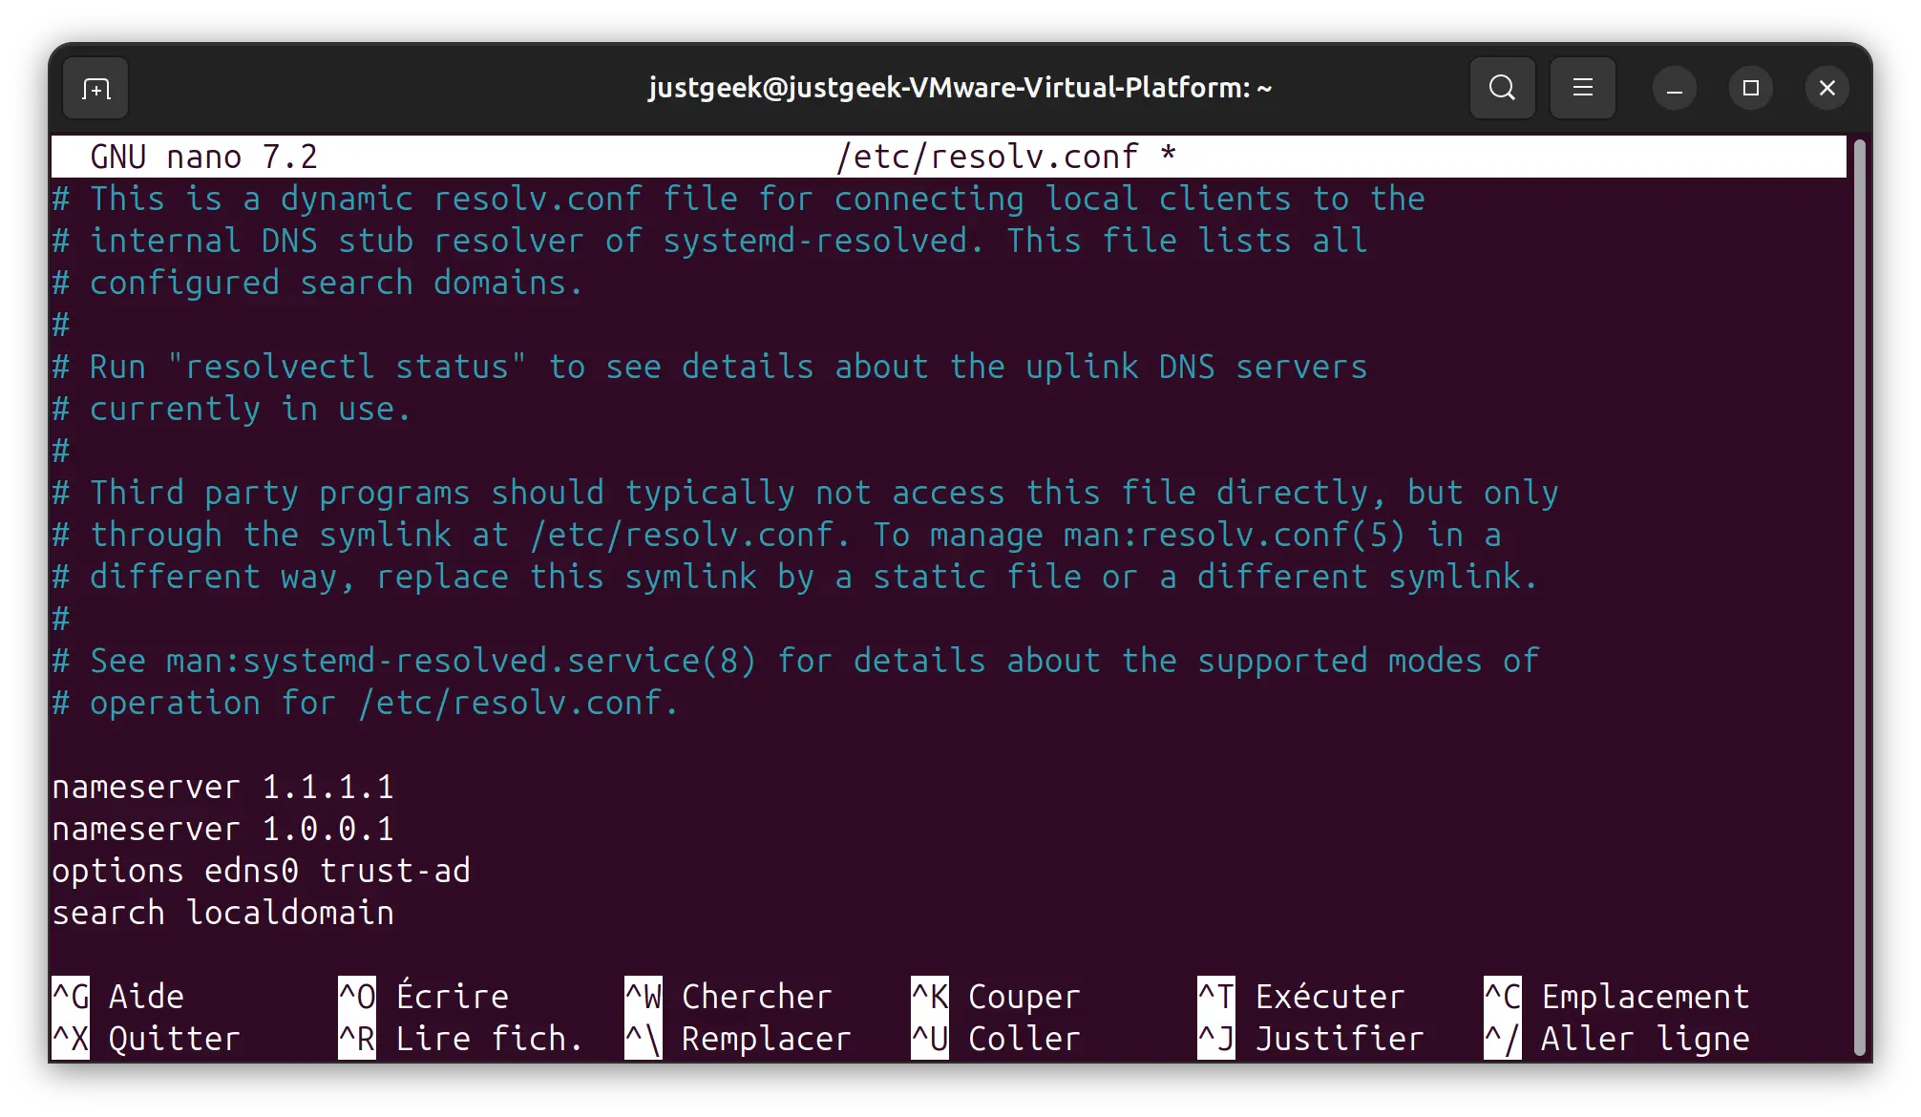The height and width of the screenshot is (1117, 1921).
Task: Click the ^R Lire fich. shortcut
Action: (x=461, y=1039)
